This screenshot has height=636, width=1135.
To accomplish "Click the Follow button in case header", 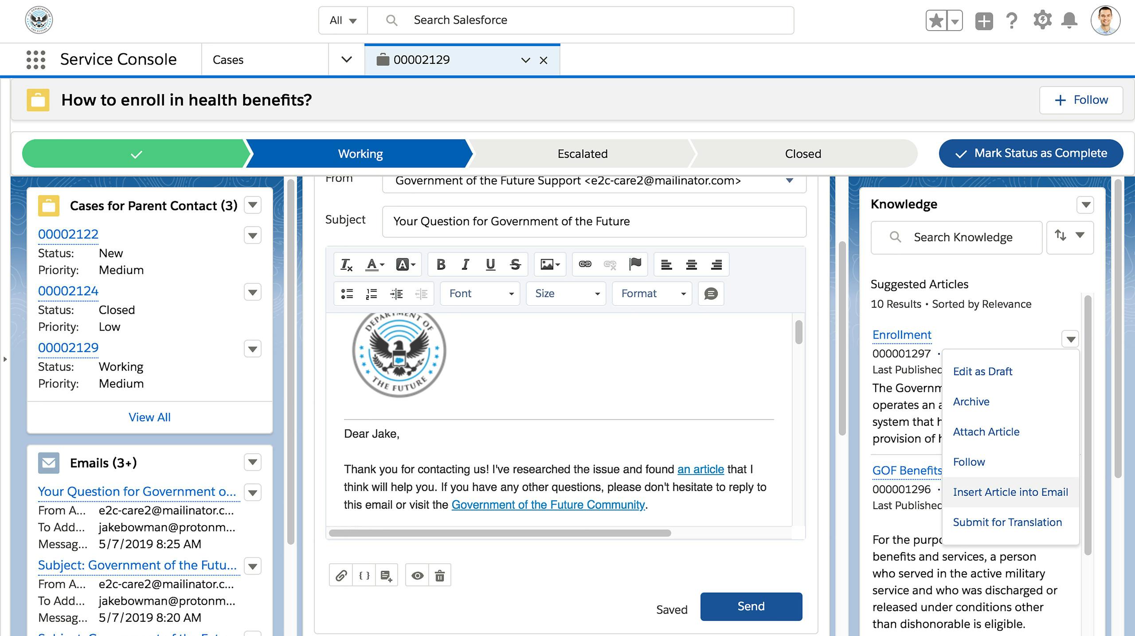I will [1081, 100].
